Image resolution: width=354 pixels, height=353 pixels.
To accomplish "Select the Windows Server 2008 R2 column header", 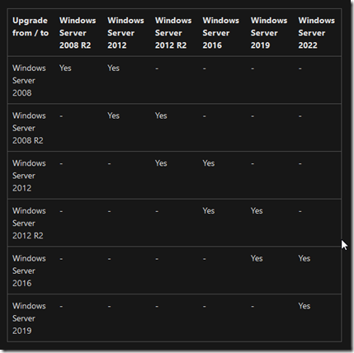I will [78, 33].
